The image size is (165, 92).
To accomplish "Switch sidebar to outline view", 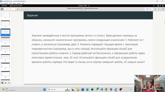I will click(6, 83).
